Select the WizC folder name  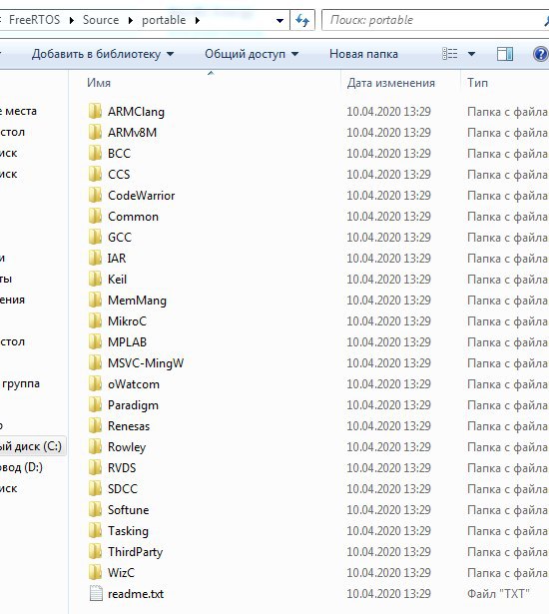click(x=121, y=572)
